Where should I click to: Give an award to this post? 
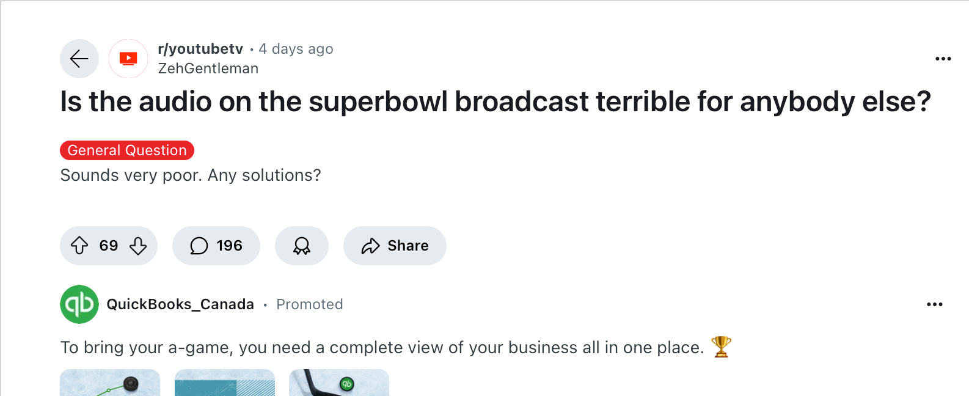tap(302, 246)
